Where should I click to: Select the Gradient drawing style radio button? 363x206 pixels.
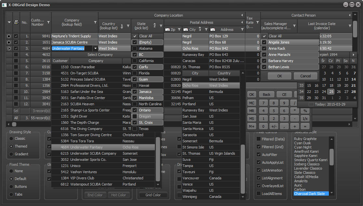tap(12, 154)
